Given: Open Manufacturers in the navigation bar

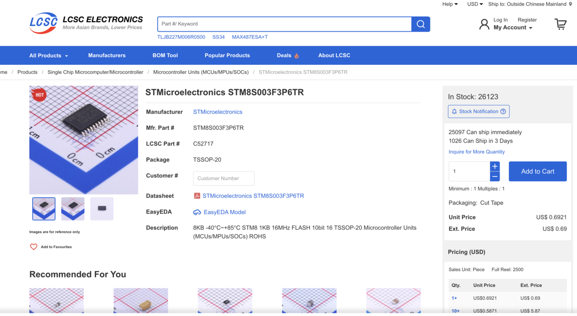Looking at the screenshot, I should tap(107, 56).
